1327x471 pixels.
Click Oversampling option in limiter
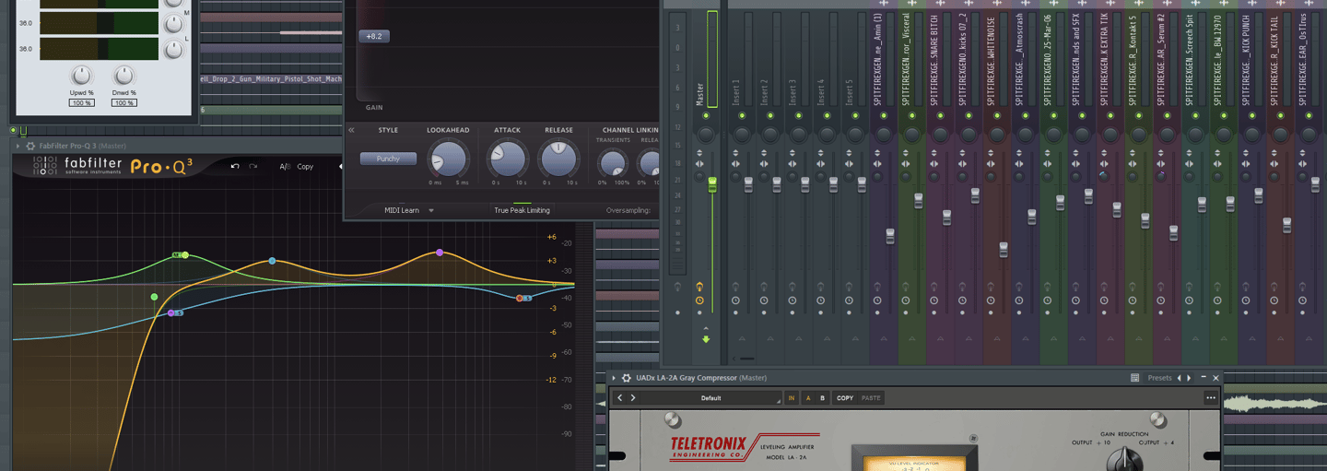pos(629,210)
